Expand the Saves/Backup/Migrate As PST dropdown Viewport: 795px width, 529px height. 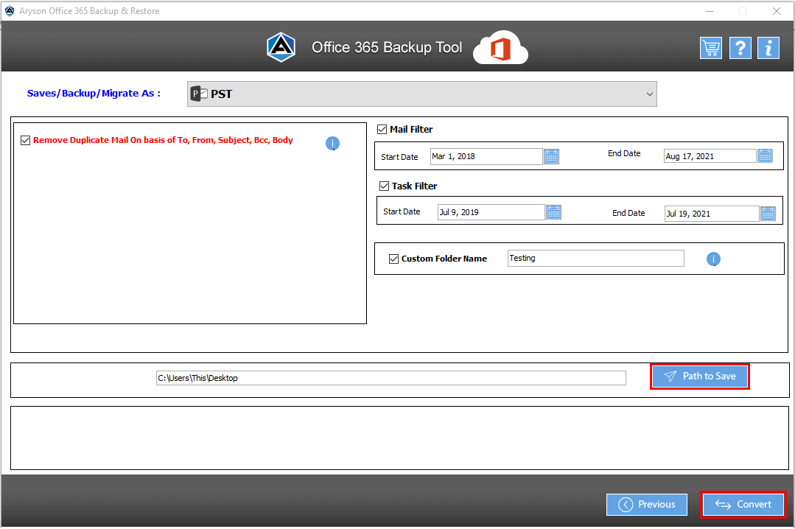[422, 94]
